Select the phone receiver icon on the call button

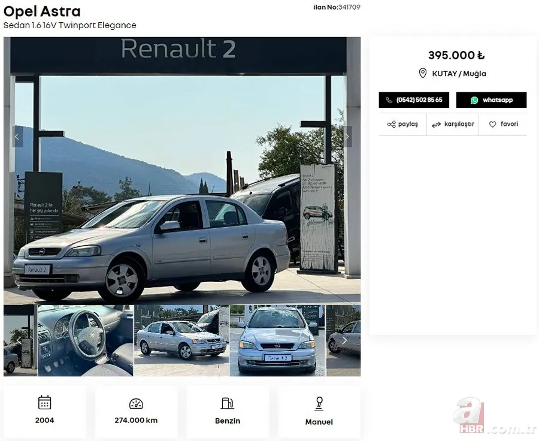point(389,99)
